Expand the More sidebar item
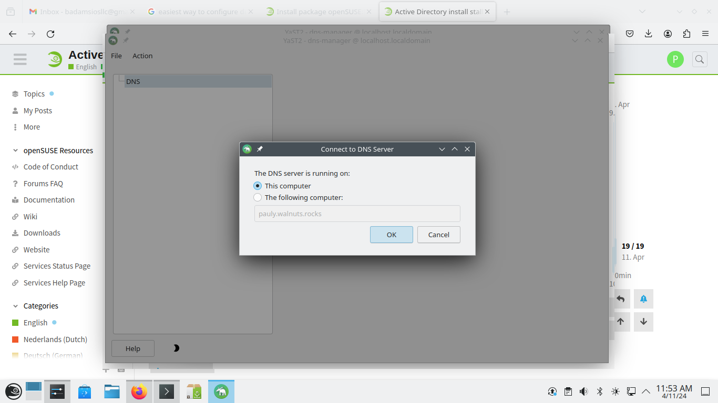The image size is (718, 403). (x=32, y=127)
